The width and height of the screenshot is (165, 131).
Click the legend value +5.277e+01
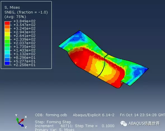point(25,61)
